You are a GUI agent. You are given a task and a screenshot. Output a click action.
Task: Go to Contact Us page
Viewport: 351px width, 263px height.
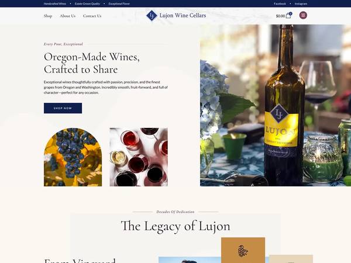point(92,16)
